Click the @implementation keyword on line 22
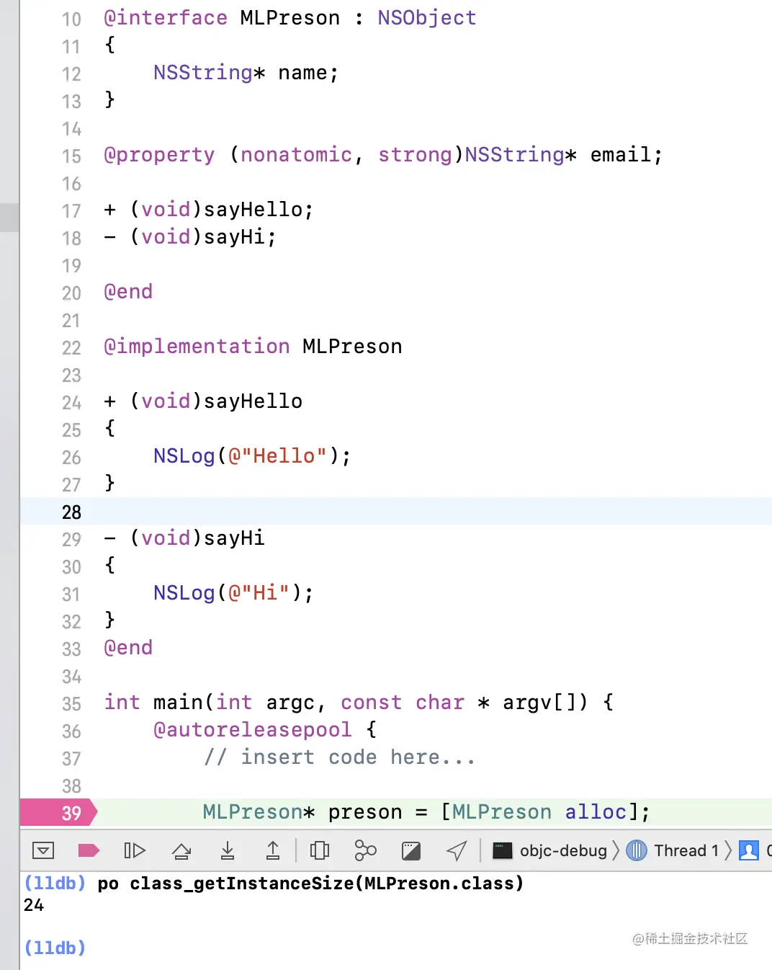 pyautogui.click(x=197, y=347)
